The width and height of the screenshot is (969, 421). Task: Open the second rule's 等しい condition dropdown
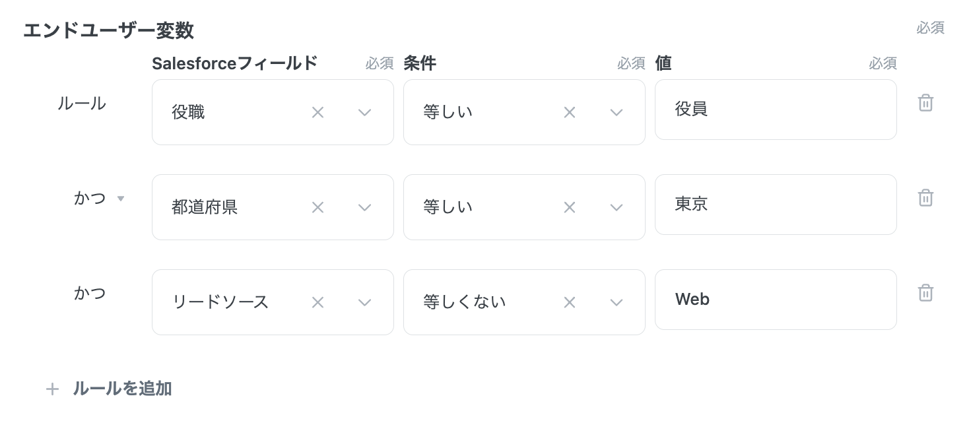(x=616, y=208)
